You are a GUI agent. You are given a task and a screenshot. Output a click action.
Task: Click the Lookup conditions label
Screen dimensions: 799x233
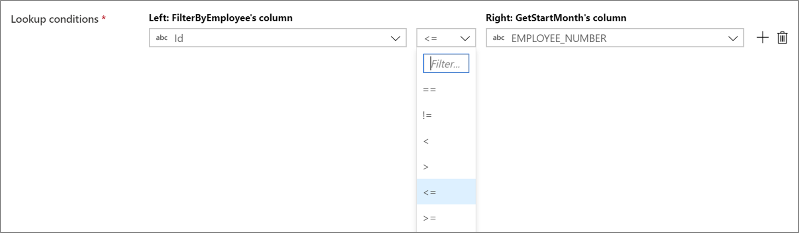pos(55,19)
